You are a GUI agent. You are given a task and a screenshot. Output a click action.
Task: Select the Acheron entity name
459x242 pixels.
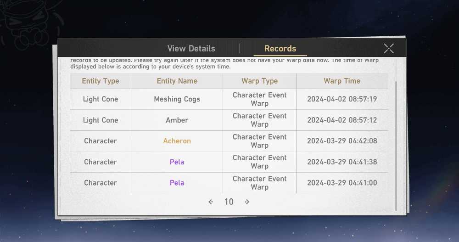(x=177, y=141)
